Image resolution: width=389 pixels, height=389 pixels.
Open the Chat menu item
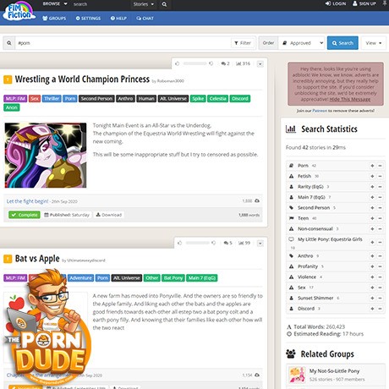pos(145,19)
